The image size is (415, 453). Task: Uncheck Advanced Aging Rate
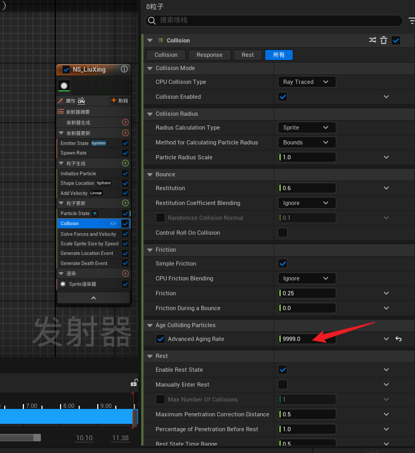tap(160, 339)
